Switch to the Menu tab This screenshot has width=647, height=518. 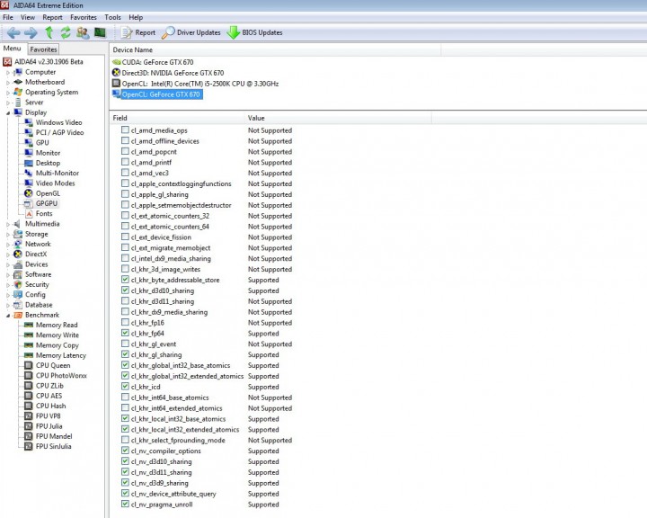[x=13, y=49]
